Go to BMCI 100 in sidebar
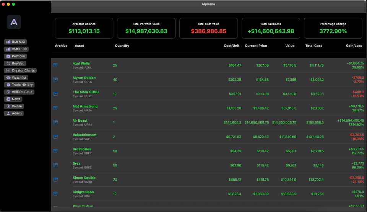 pyautogui.click(x=16, y=49)
